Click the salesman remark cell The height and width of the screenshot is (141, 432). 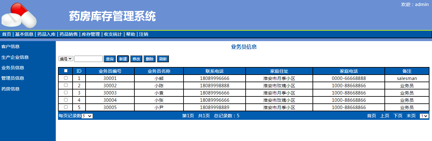(407, 78)
